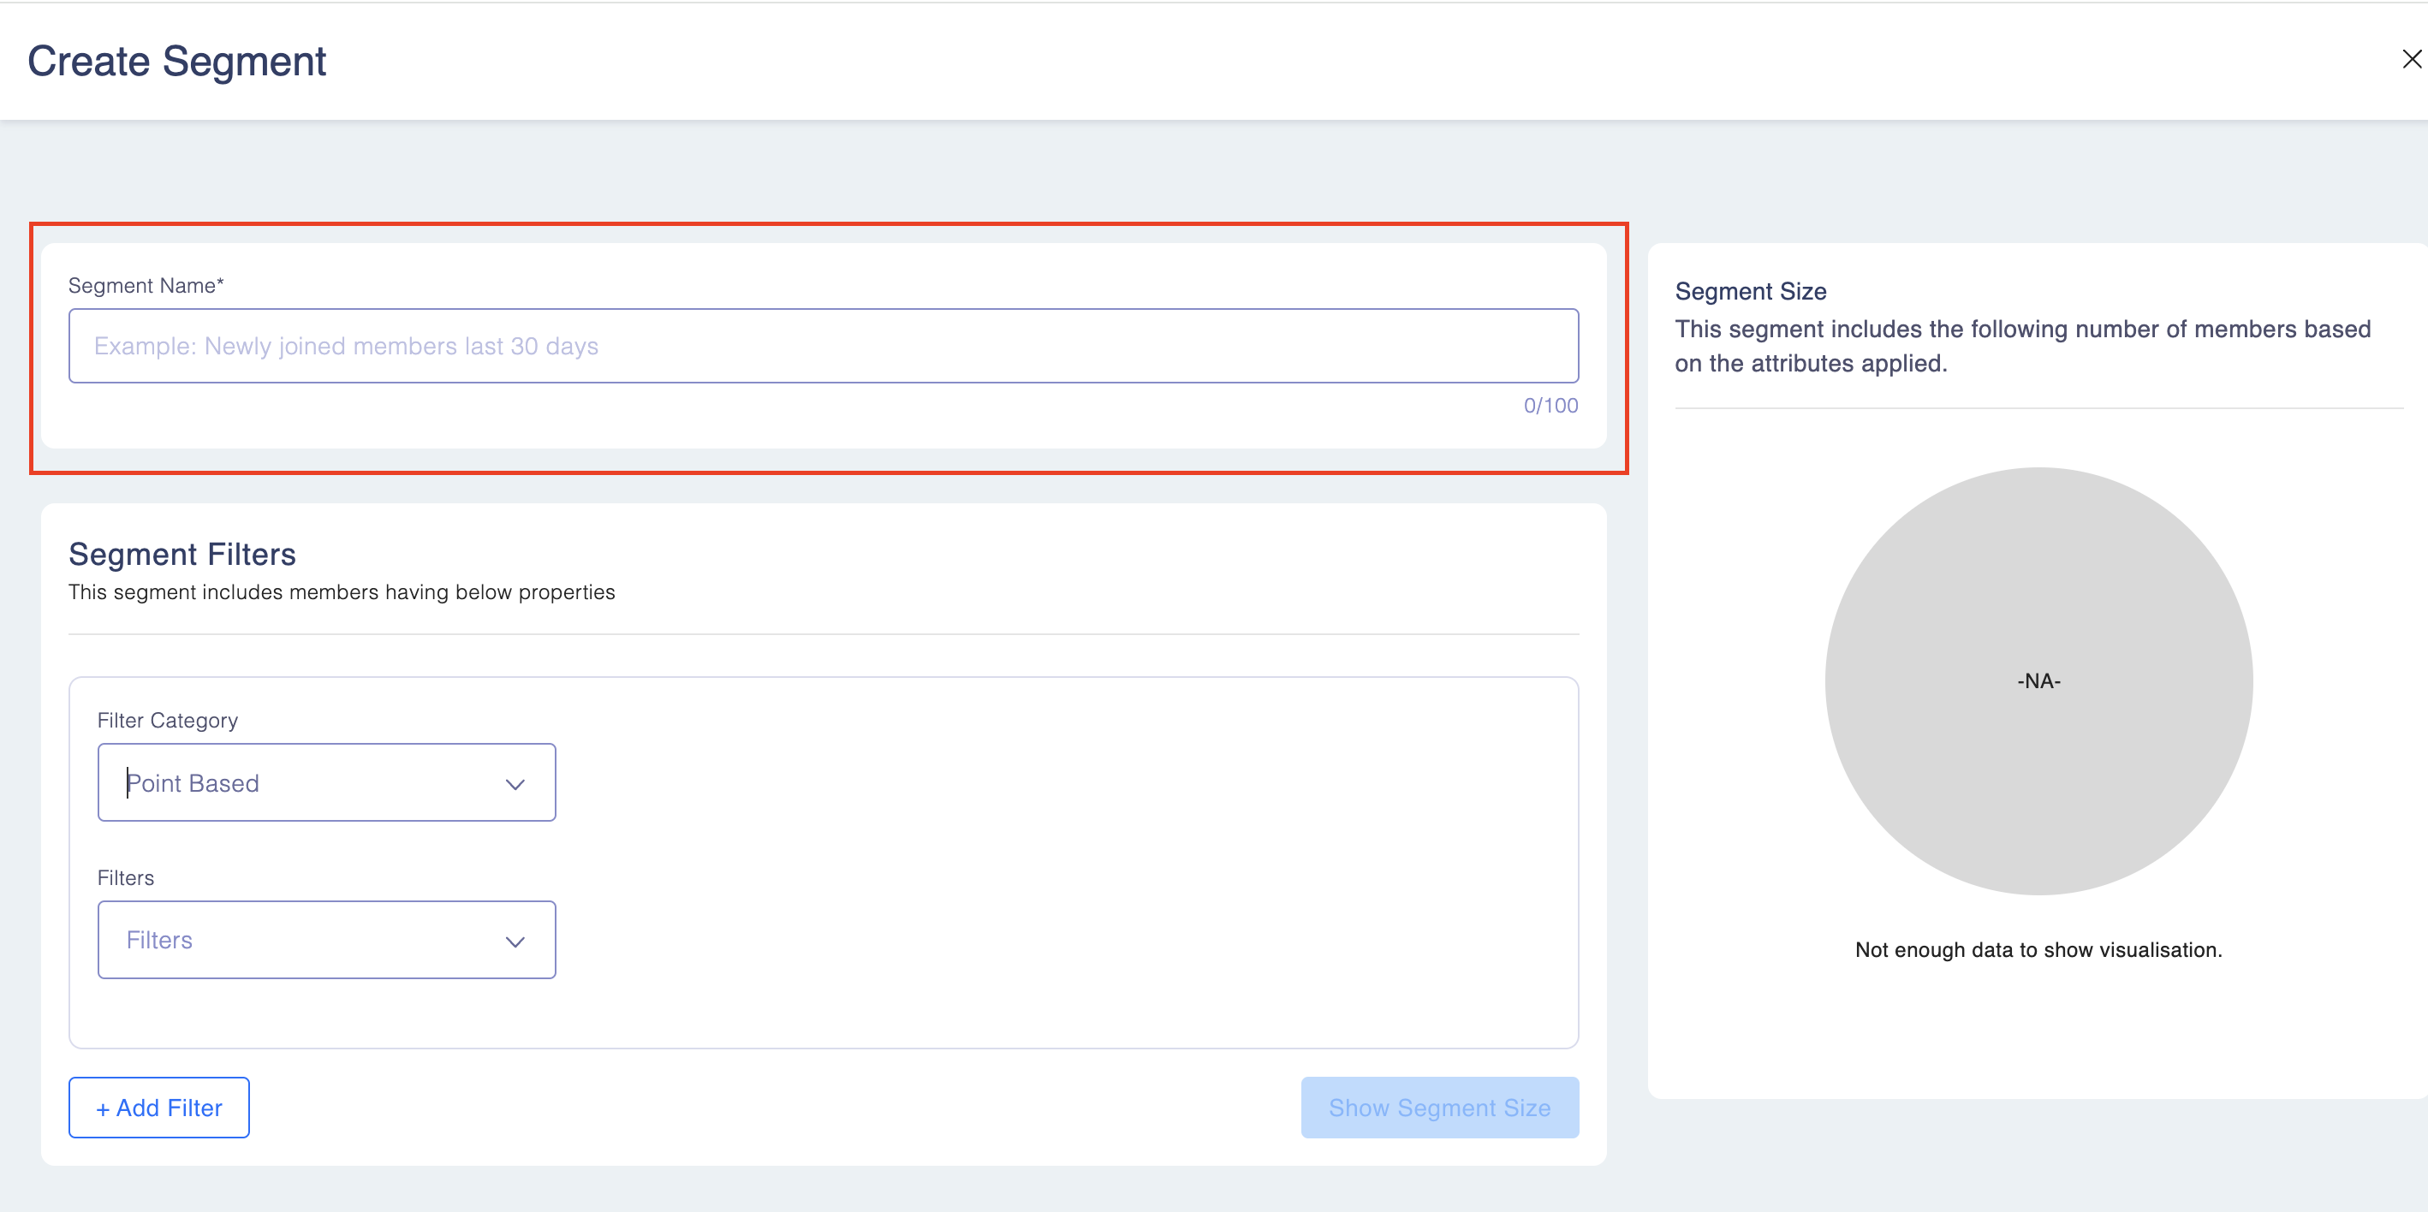The image size is (2428, 1212).
Task: Click 'Not enough data to show visualisation' text
Action: 2038,950
